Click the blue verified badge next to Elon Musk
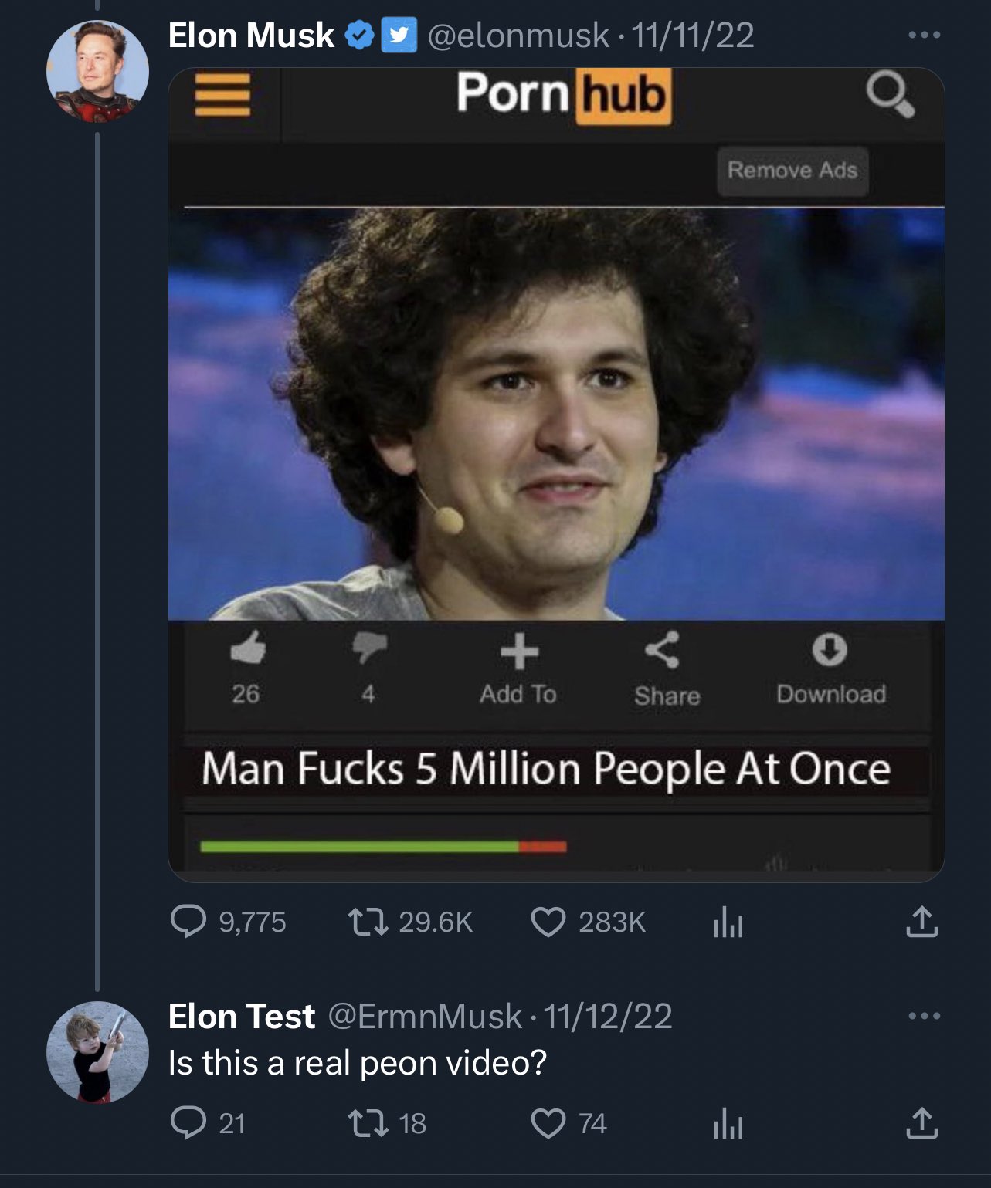Screen dimensions: 991x1188 pos(359,36)
